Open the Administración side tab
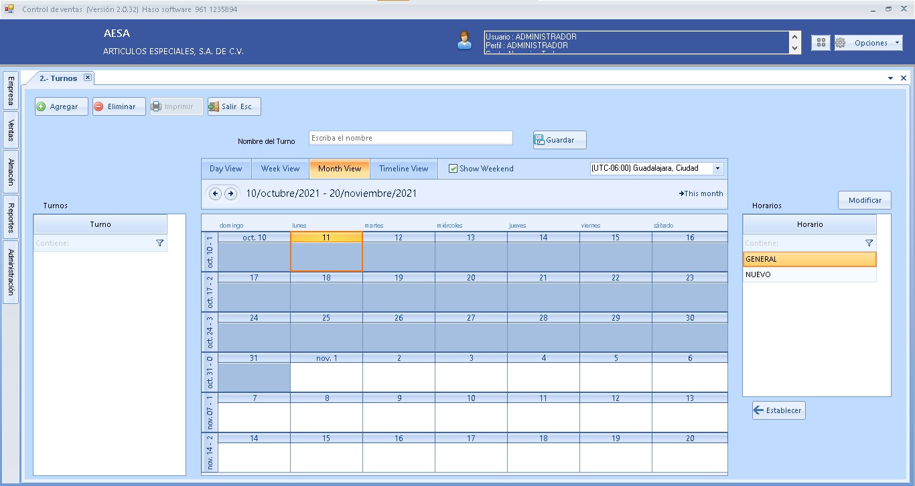Viewport: 915px width, 486px height. point(11,272)
